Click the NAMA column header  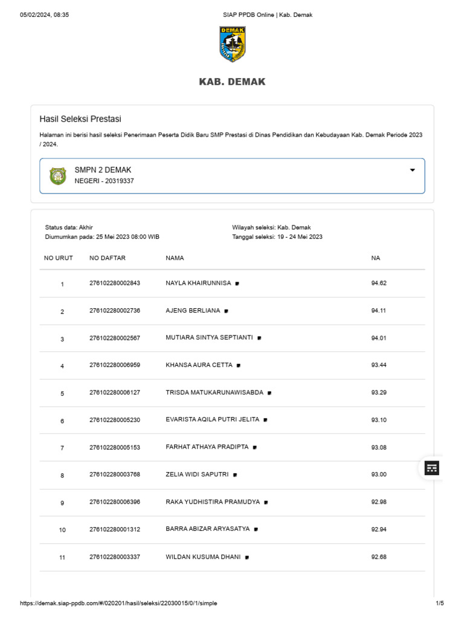[x=175, y=258]
